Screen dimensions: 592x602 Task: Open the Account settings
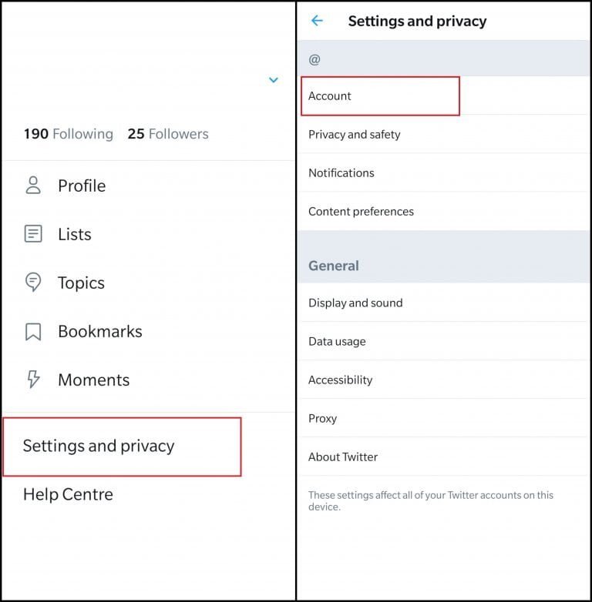(x=330, y=96)
